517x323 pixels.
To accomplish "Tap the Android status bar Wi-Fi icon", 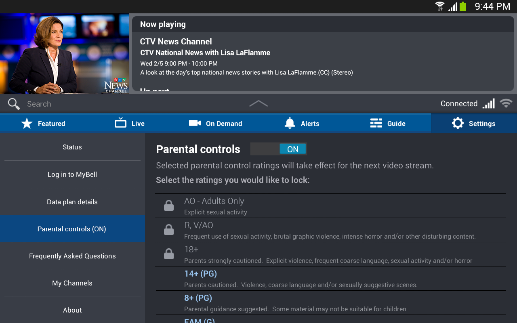I will (440, 6).
